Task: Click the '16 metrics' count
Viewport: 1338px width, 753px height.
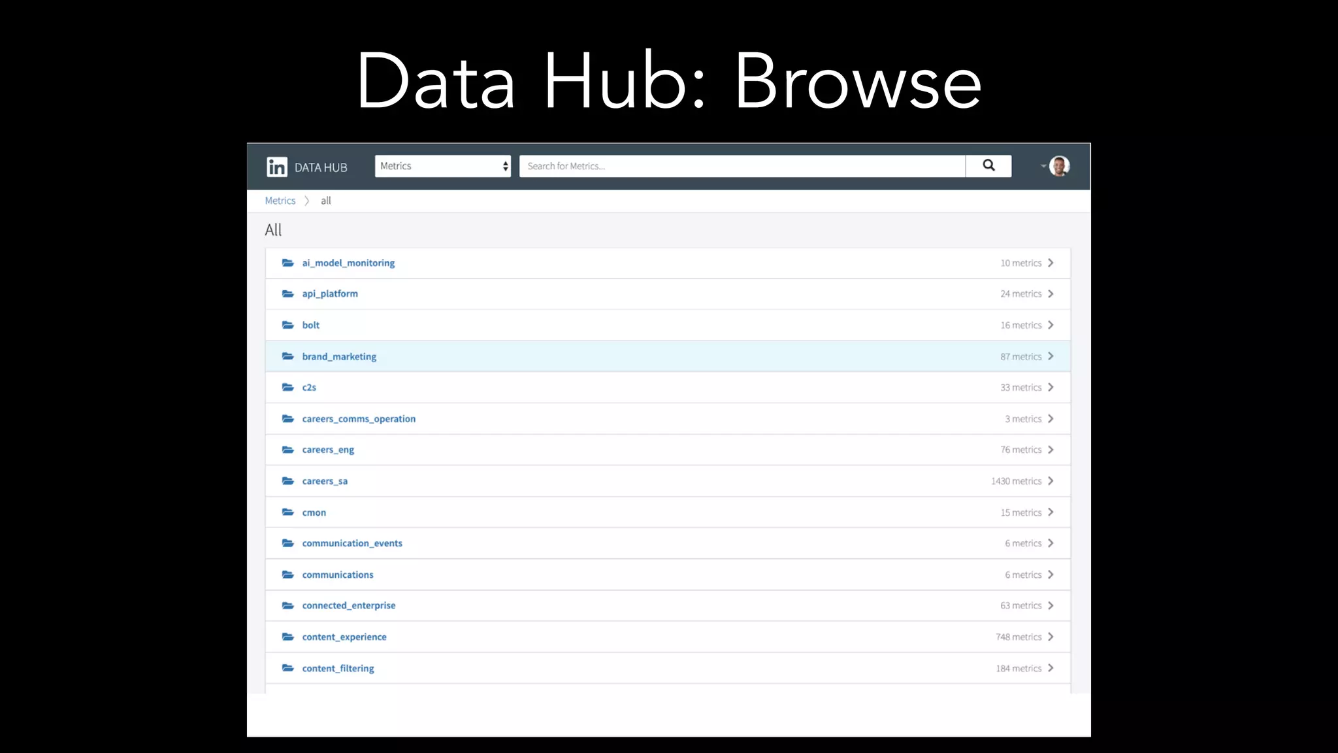Action: [x=1020, y=325]
